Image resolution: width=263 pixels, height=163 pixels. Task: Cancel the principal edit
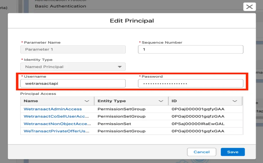[202, 152]
